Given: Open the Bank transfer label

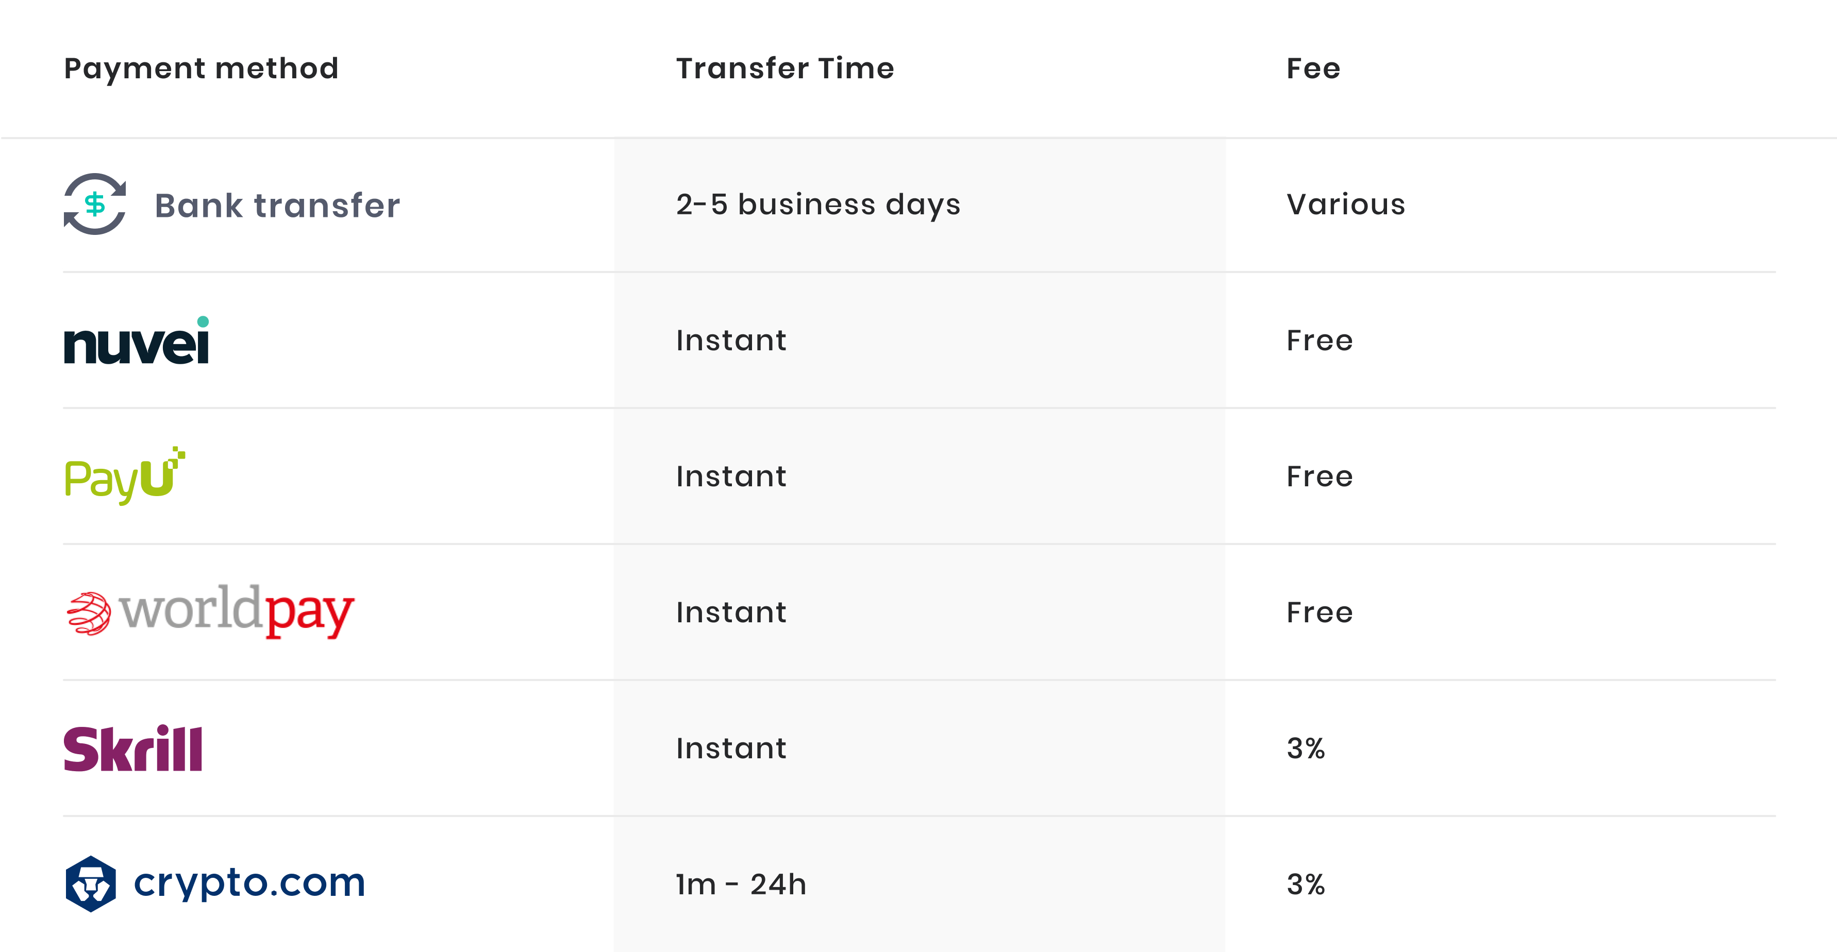Looking at the screenshot, I should coord(277,205).
